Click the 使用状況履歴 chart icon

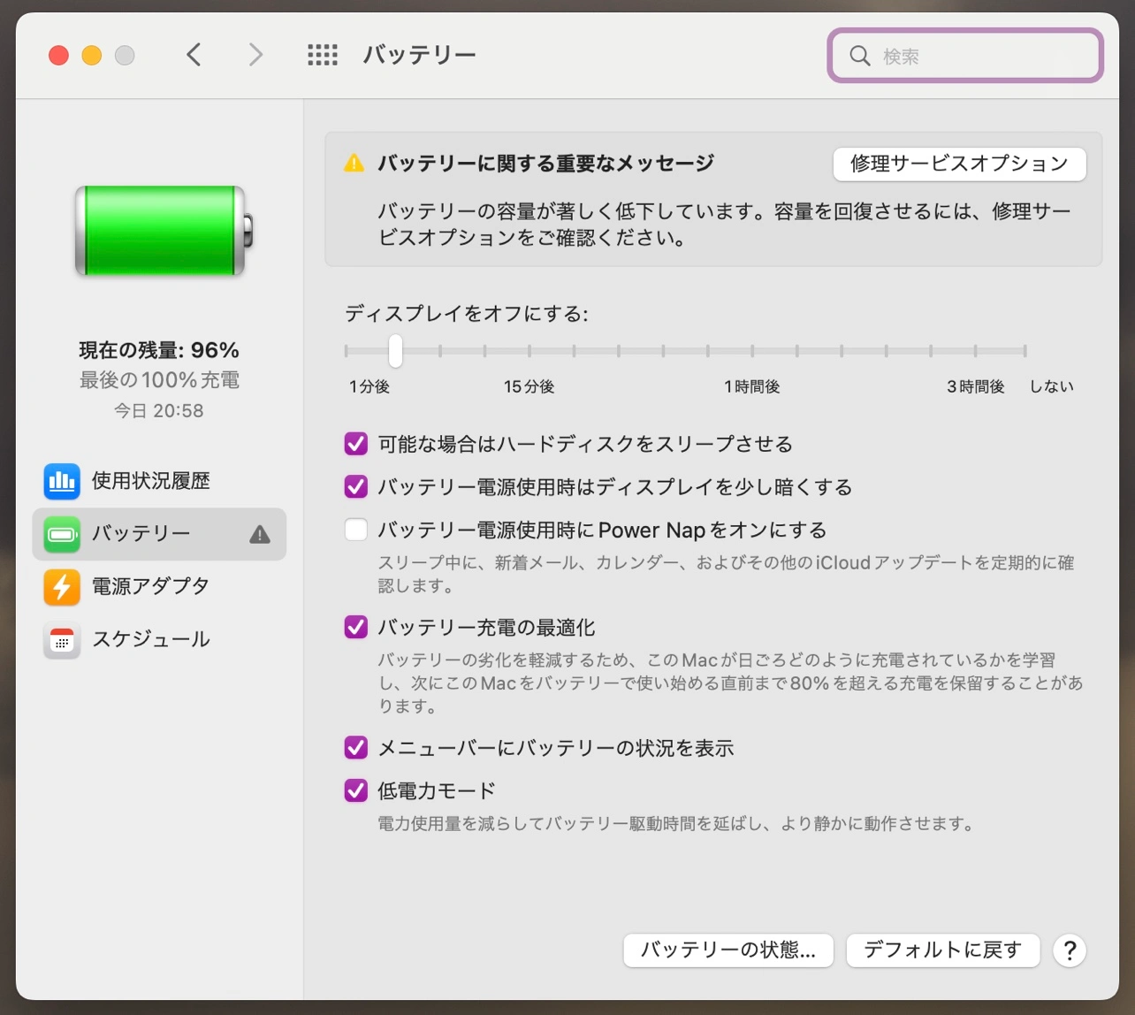[x=62, y=481]
